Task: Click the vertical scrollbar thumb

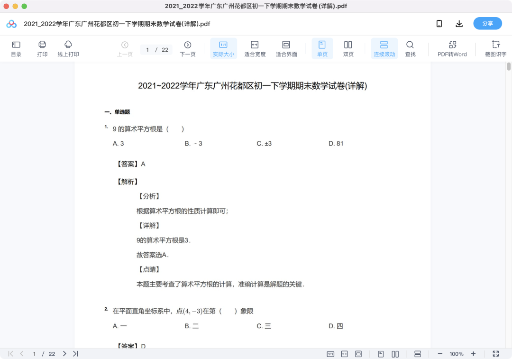Action: (x=509, y=66)
